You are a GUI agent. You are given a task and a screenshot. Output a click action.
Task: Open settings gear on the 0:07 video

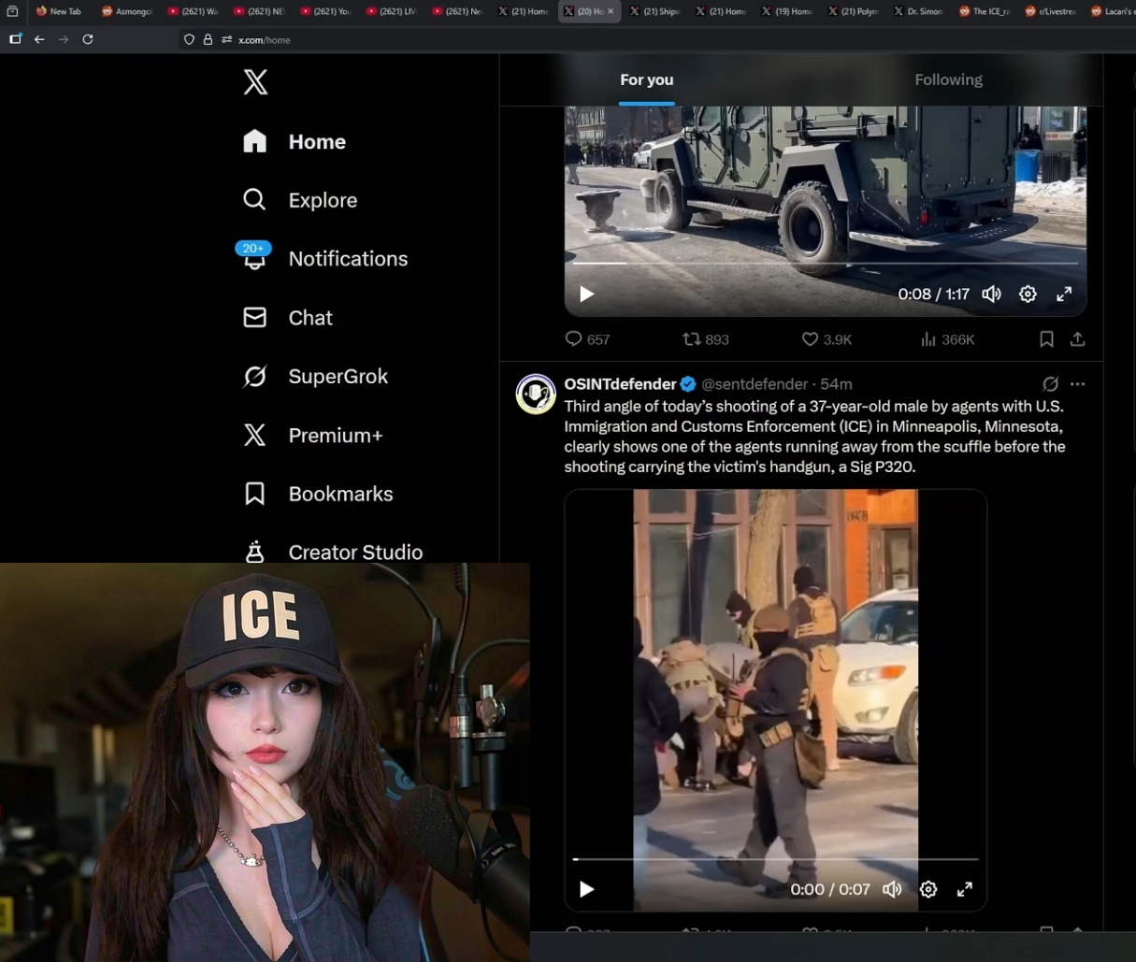pyautogui.click(x=928, y=889)
